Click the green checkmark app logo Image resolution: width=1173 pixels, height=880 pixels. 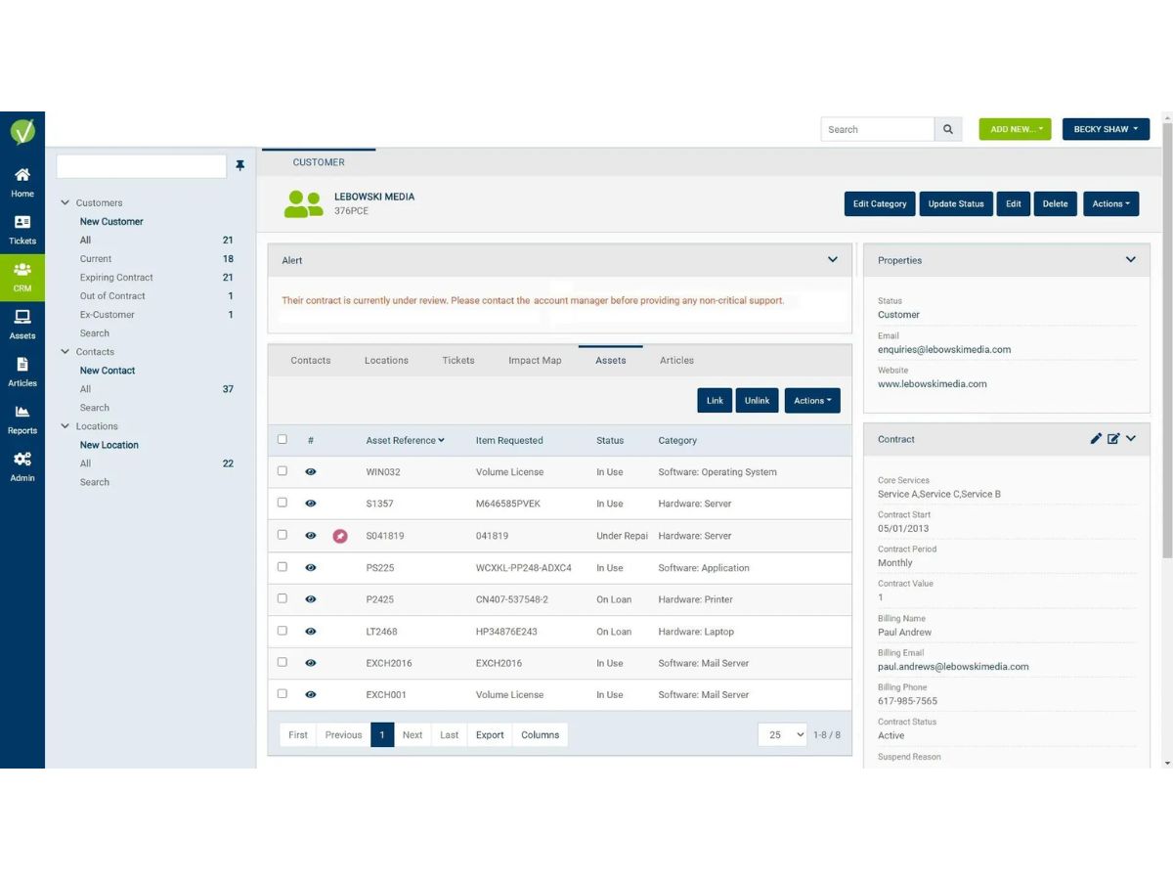(22, 131)
